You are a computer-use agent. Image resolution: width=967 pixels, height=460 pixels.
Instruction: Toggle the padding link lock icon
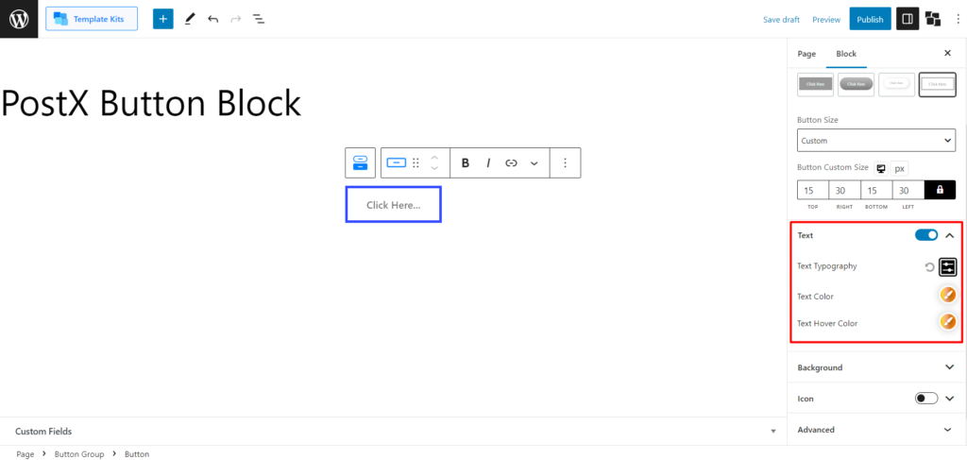(x=940, y=190)
